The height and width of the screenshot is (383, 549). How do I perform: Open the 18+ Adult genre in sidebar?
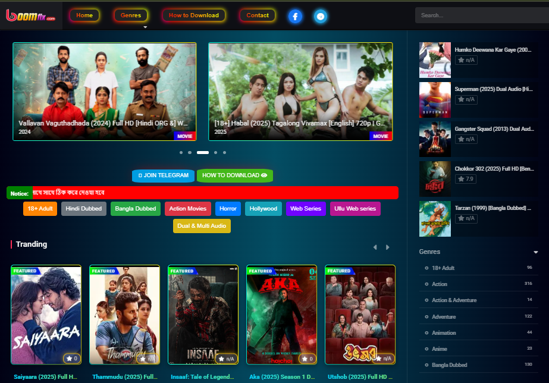(443, 268)
